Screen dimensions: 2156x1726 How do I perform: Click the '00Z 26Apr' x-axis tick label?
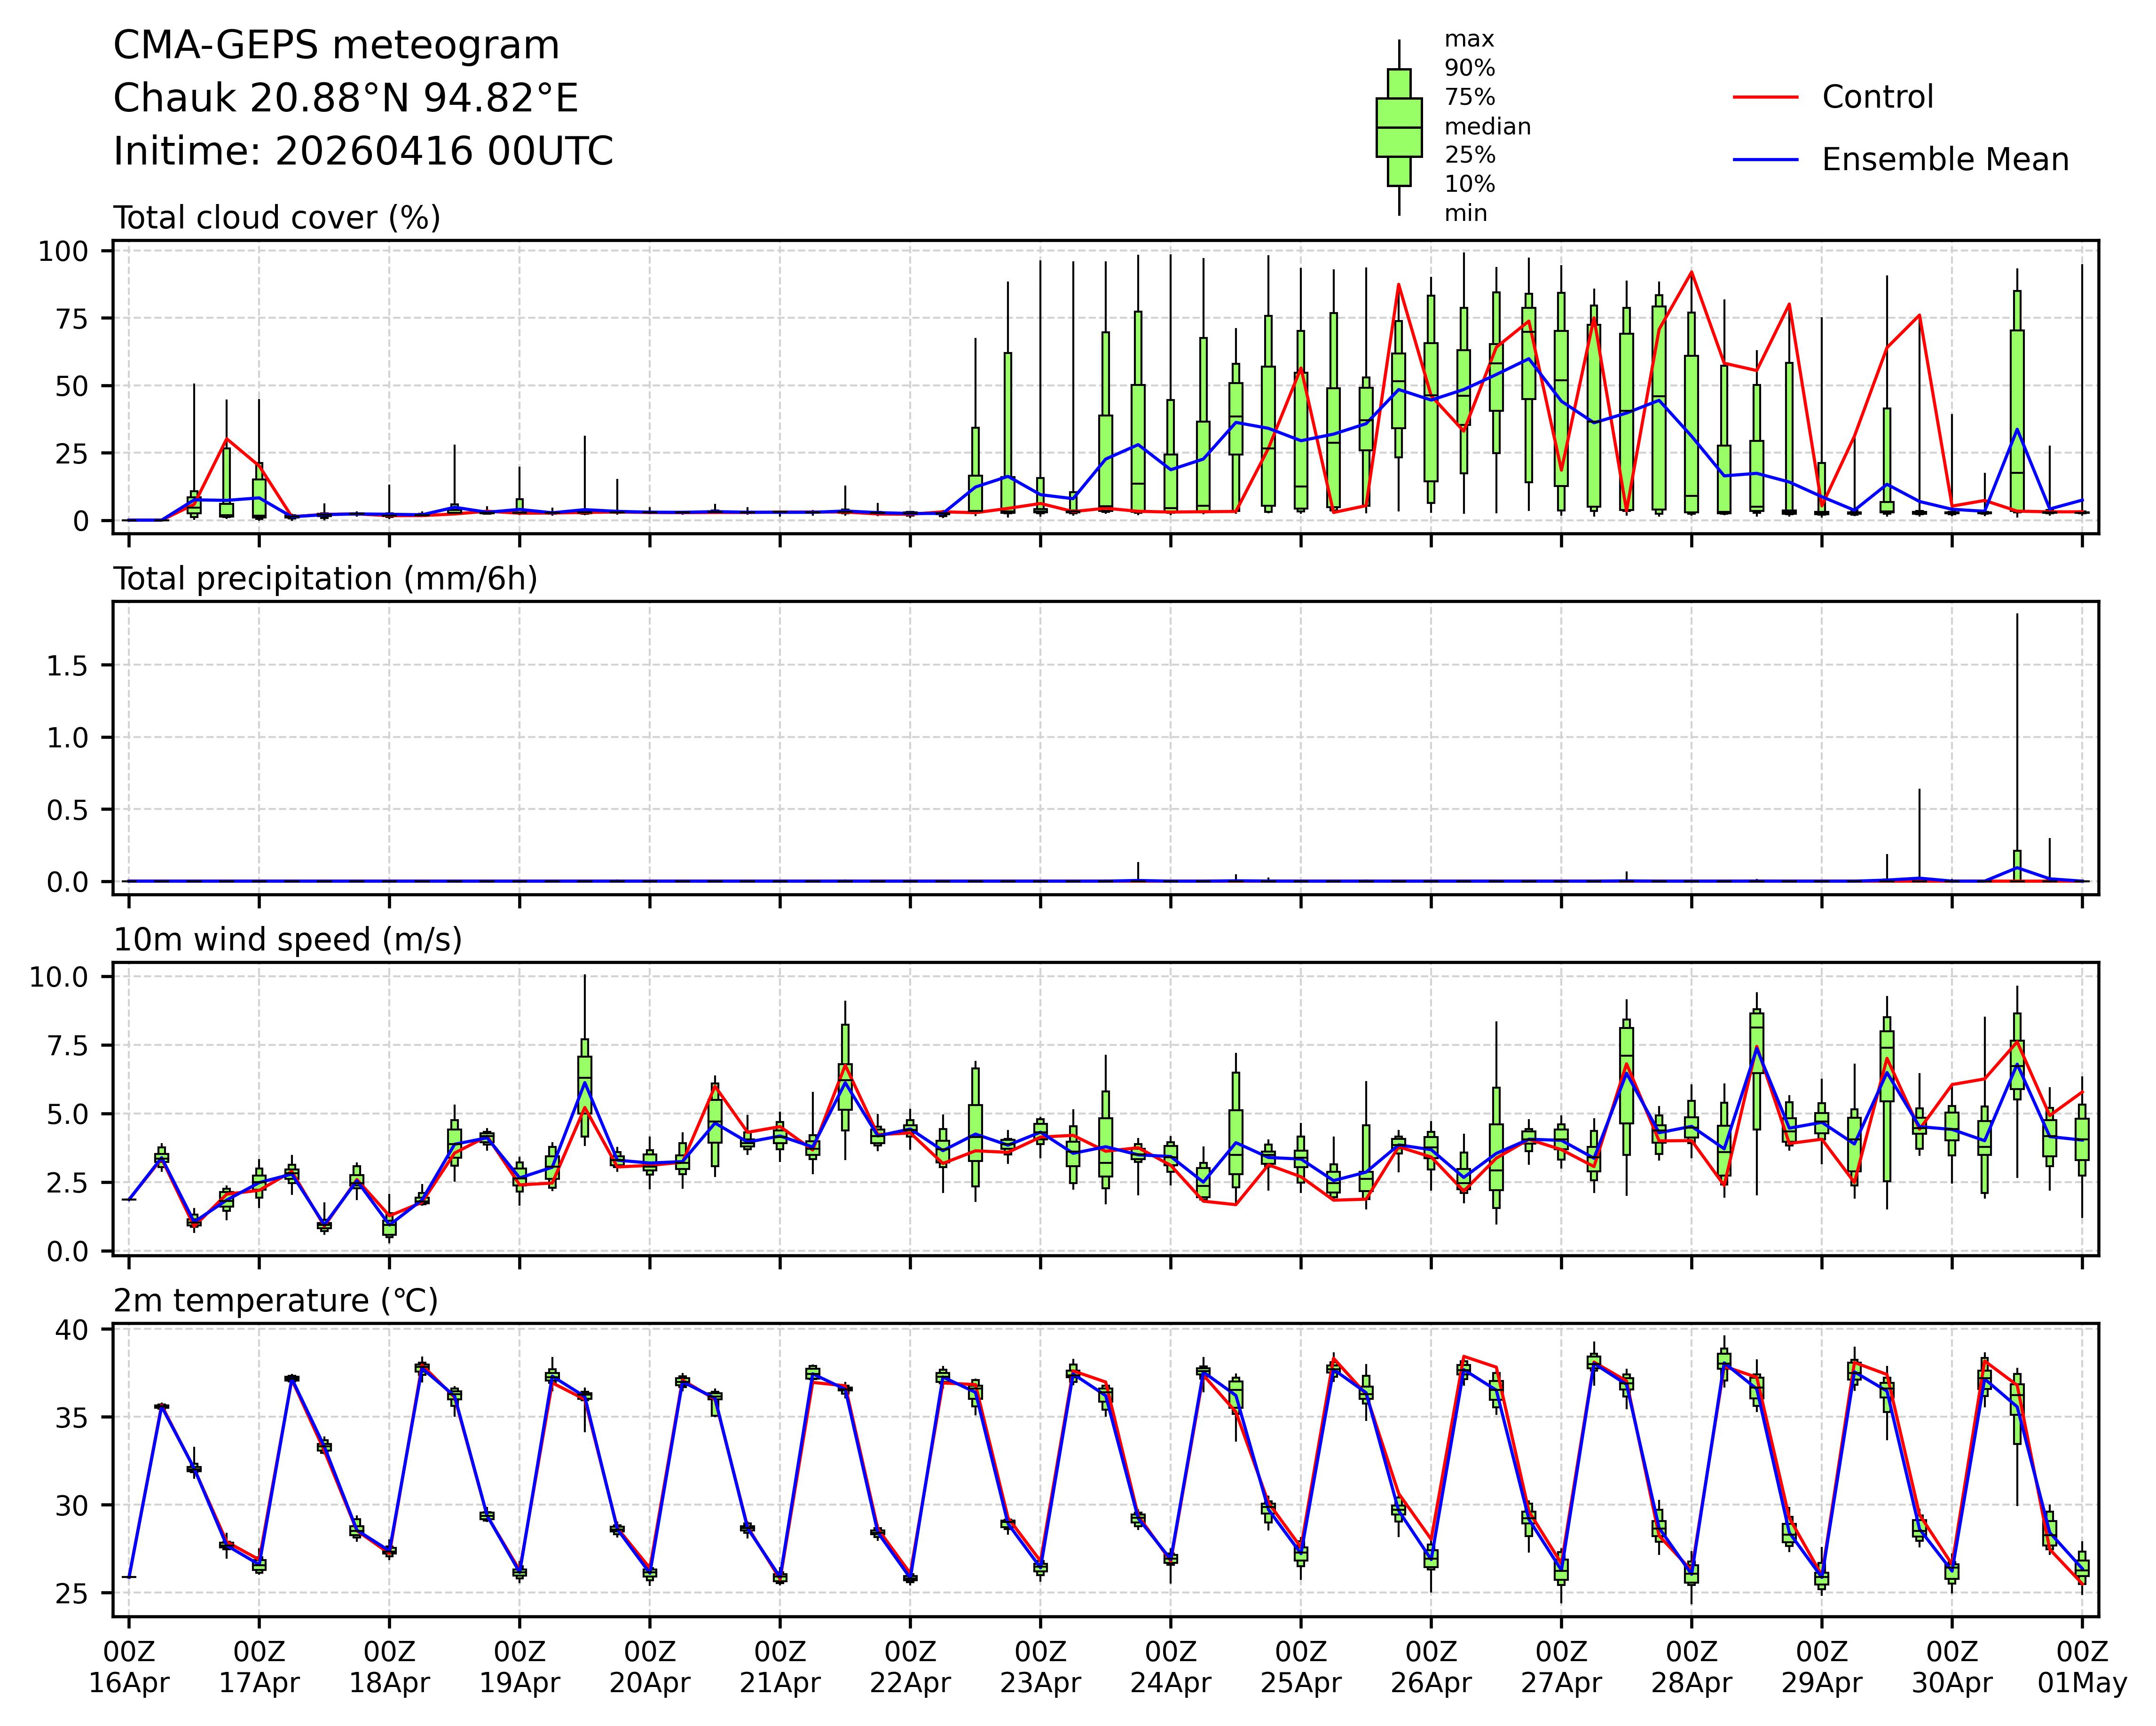tap(1431, 1666)
